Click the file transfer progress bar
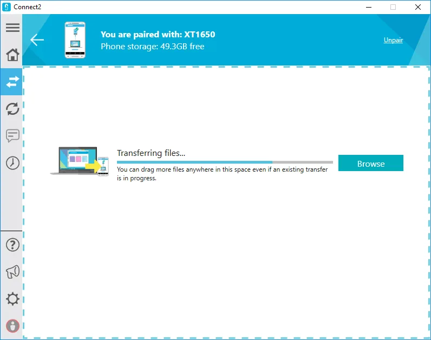 click(x=225, y=162)
